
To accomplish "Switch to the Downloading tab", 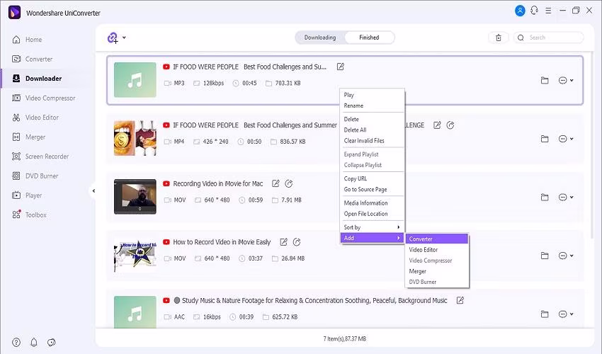I will 320,38.
